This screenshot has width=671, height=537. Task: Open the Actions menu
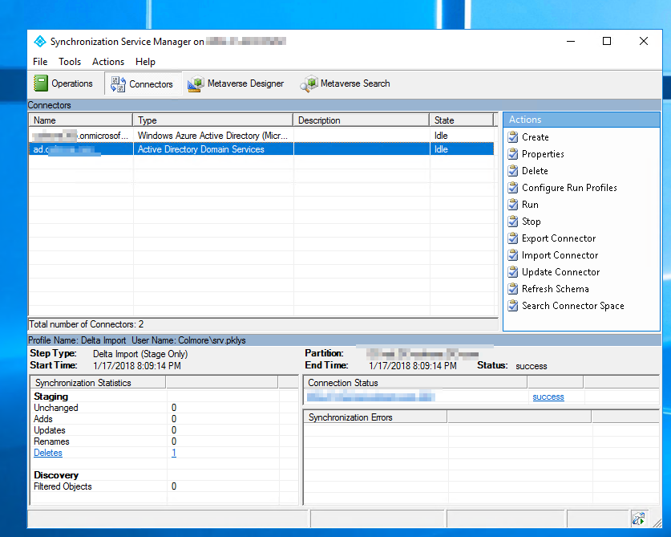(108, 62)
